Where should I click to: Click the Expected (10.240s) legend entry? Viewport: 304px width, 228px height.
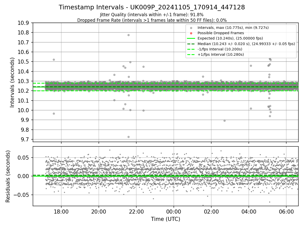tap(230, 38)
